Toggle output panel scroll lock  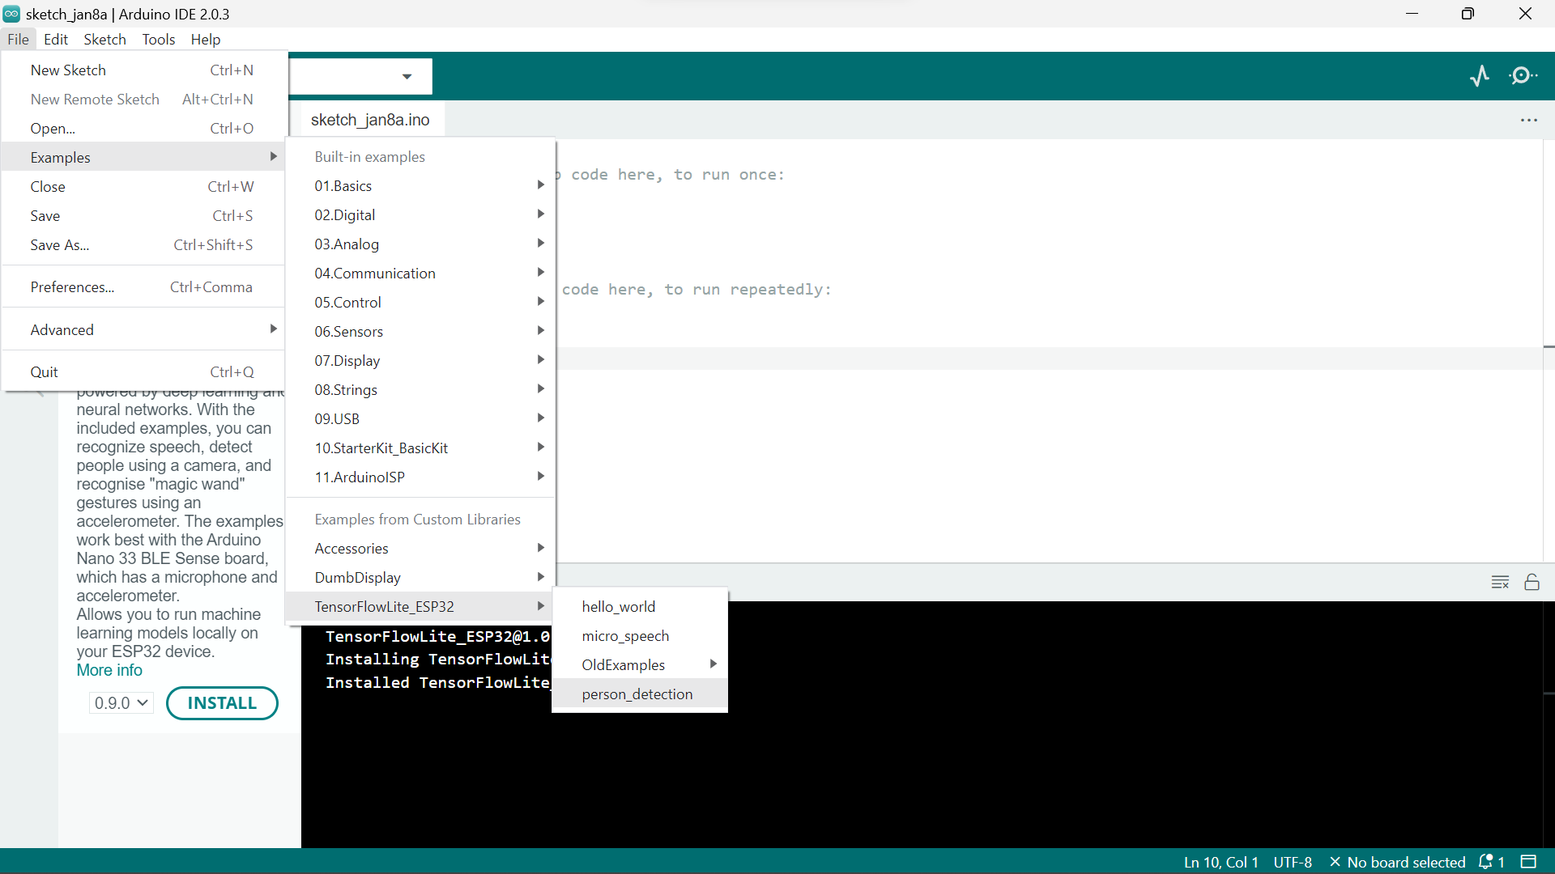click(x=1532, y=583)
